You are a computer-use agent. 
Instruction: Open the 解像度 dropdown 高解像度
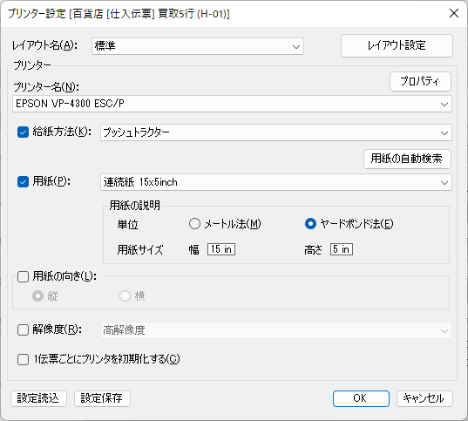(x=275, y=330)
